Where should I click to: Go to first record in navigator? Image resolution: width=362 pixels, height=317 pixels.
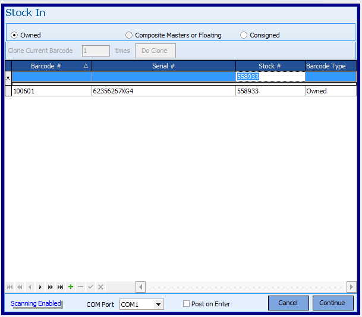click(x=10, y=287)
